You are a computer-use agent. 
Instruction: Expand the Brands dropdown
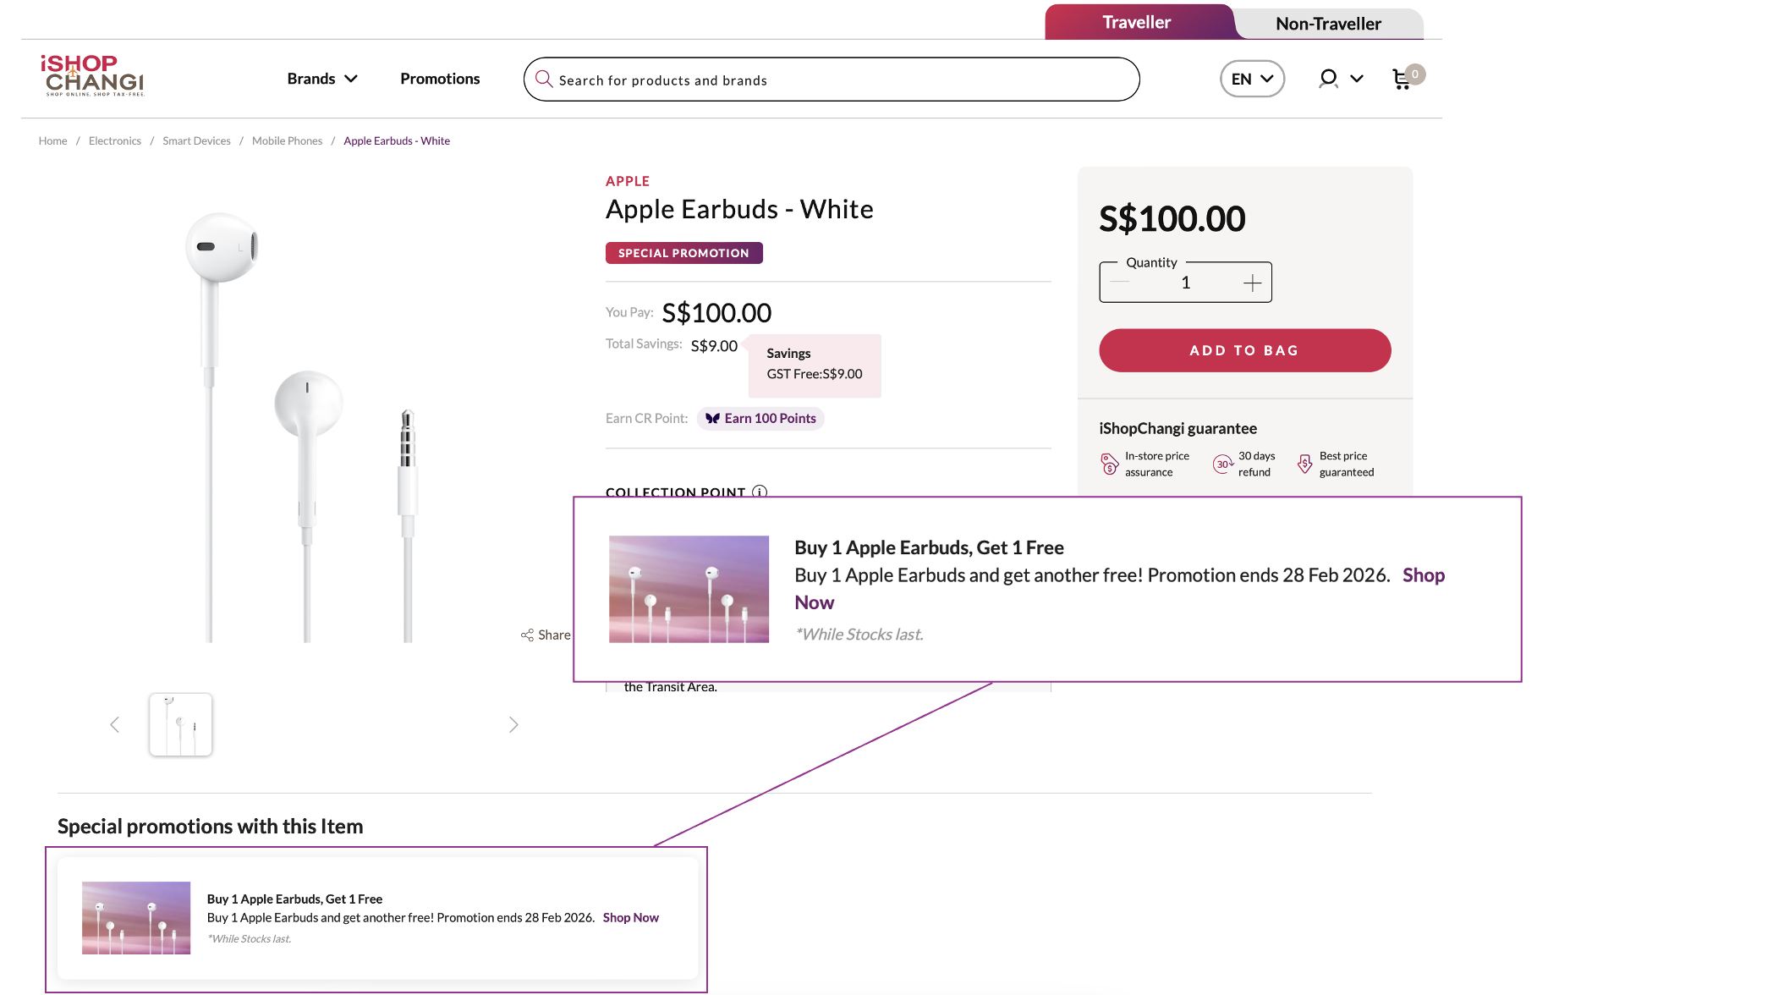(x=322, y=79)
